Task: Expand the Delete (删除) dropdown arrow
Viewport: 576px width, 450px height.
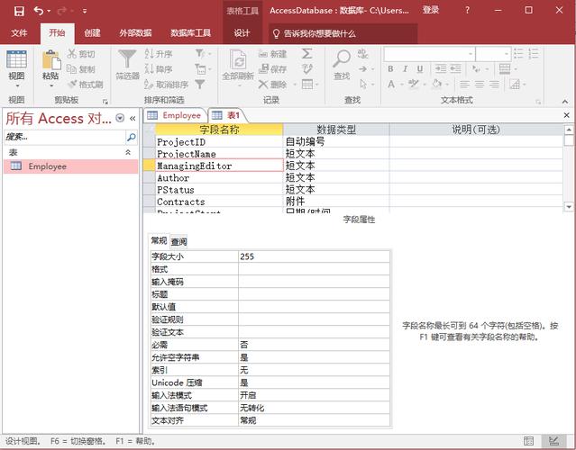Action: click(x=295, y=85)
